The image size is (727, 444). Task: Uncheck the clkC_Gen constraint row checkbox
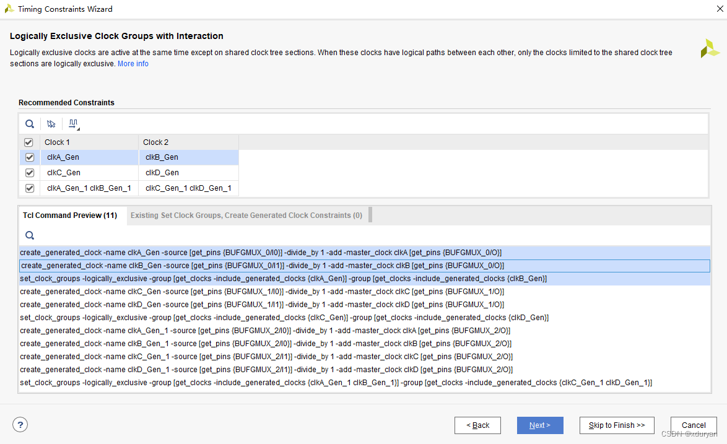pyautogui.click(x=29, y=173)
